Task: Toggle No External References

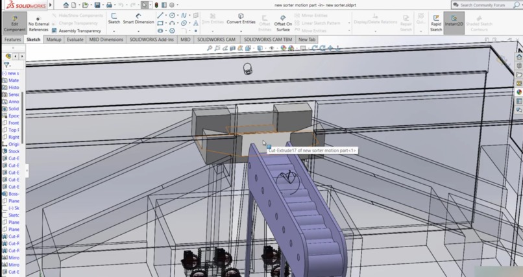Action: (39, 24)
